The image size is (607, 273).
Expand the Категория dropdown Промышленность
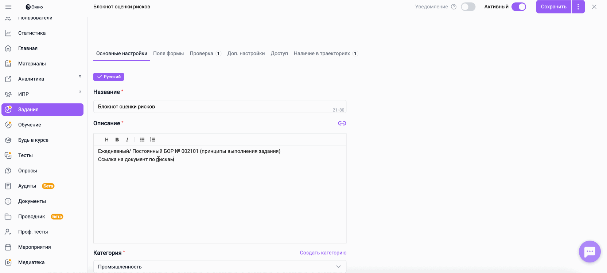(x=219, y=267)
